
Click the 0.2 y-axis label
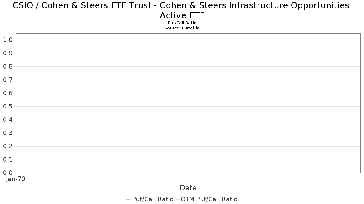pyautogui.click(x=8, y=146)
